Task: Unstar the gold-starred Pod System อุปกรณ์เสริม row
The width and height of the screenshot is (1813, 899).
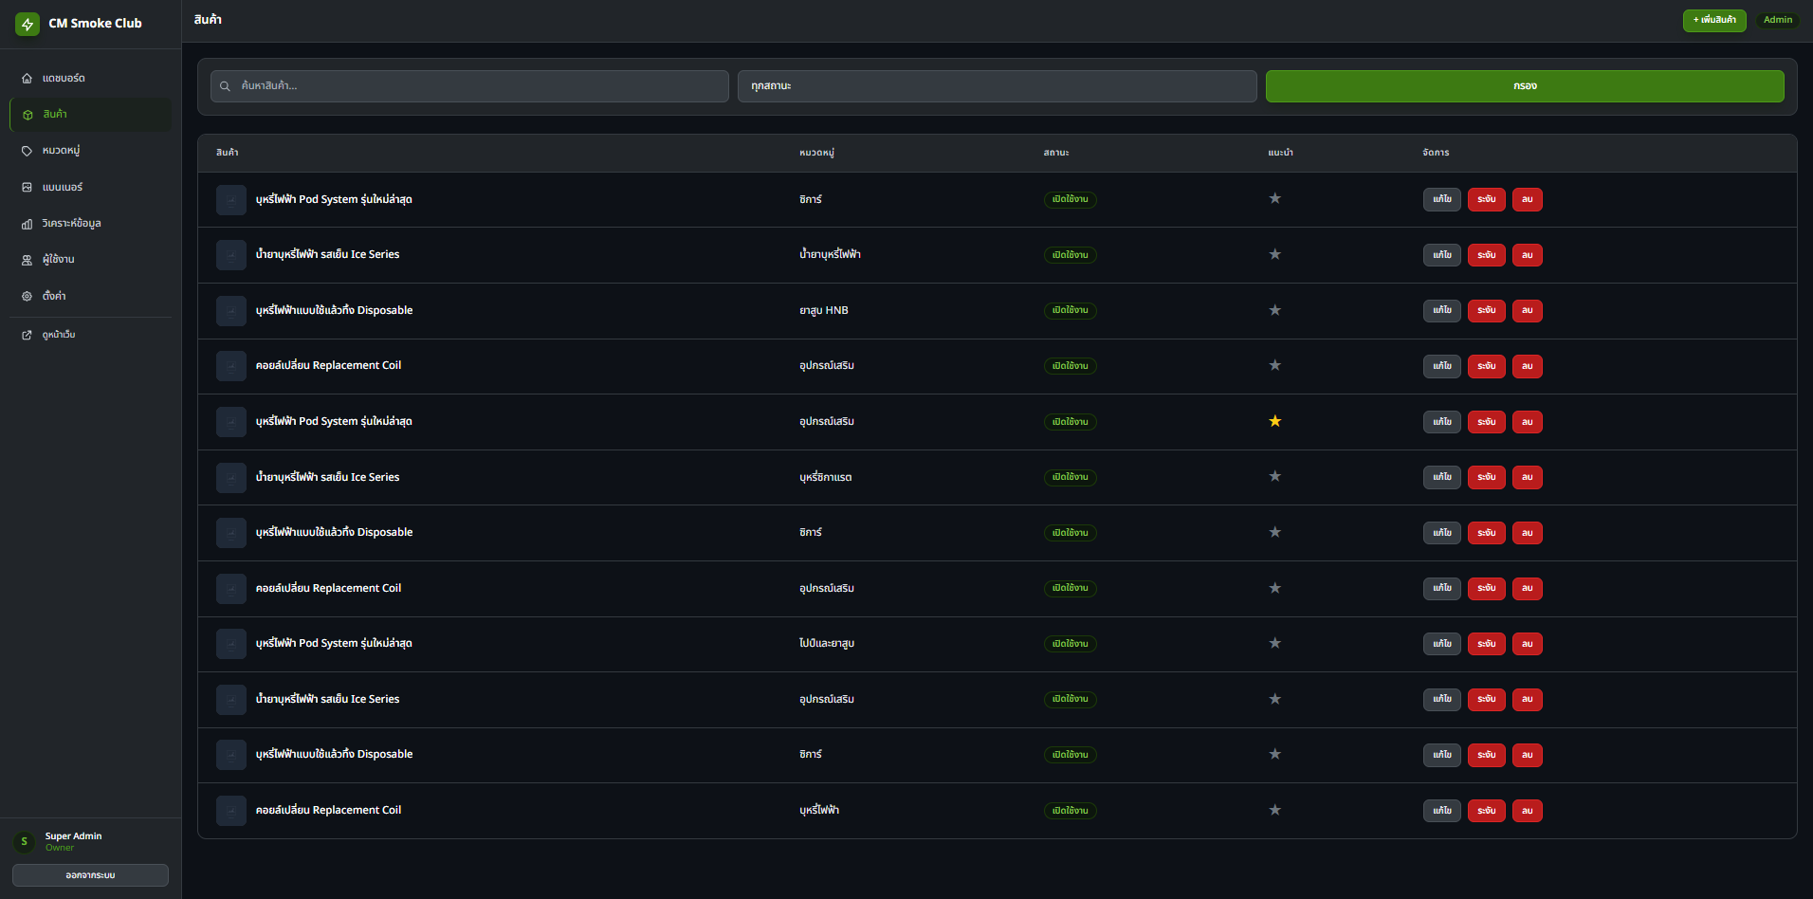Action: [1275, 421]
